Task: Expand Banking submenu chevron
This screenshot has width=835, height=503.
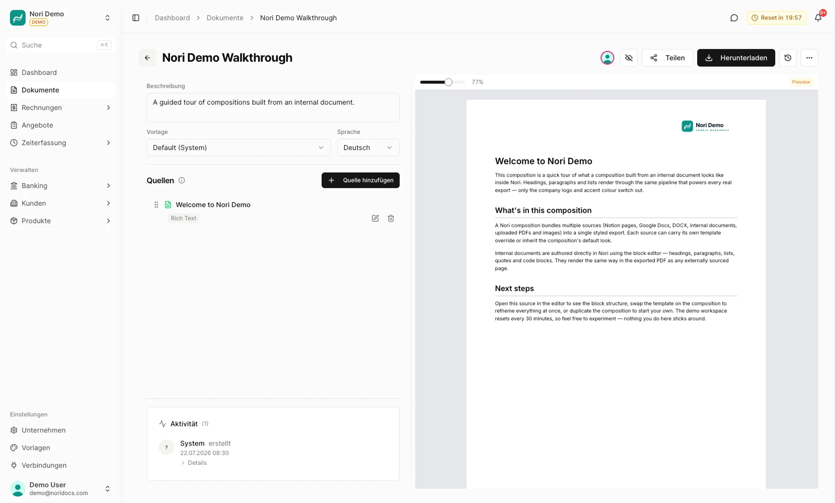Action: pyautogui.click(x=108, y=186)
